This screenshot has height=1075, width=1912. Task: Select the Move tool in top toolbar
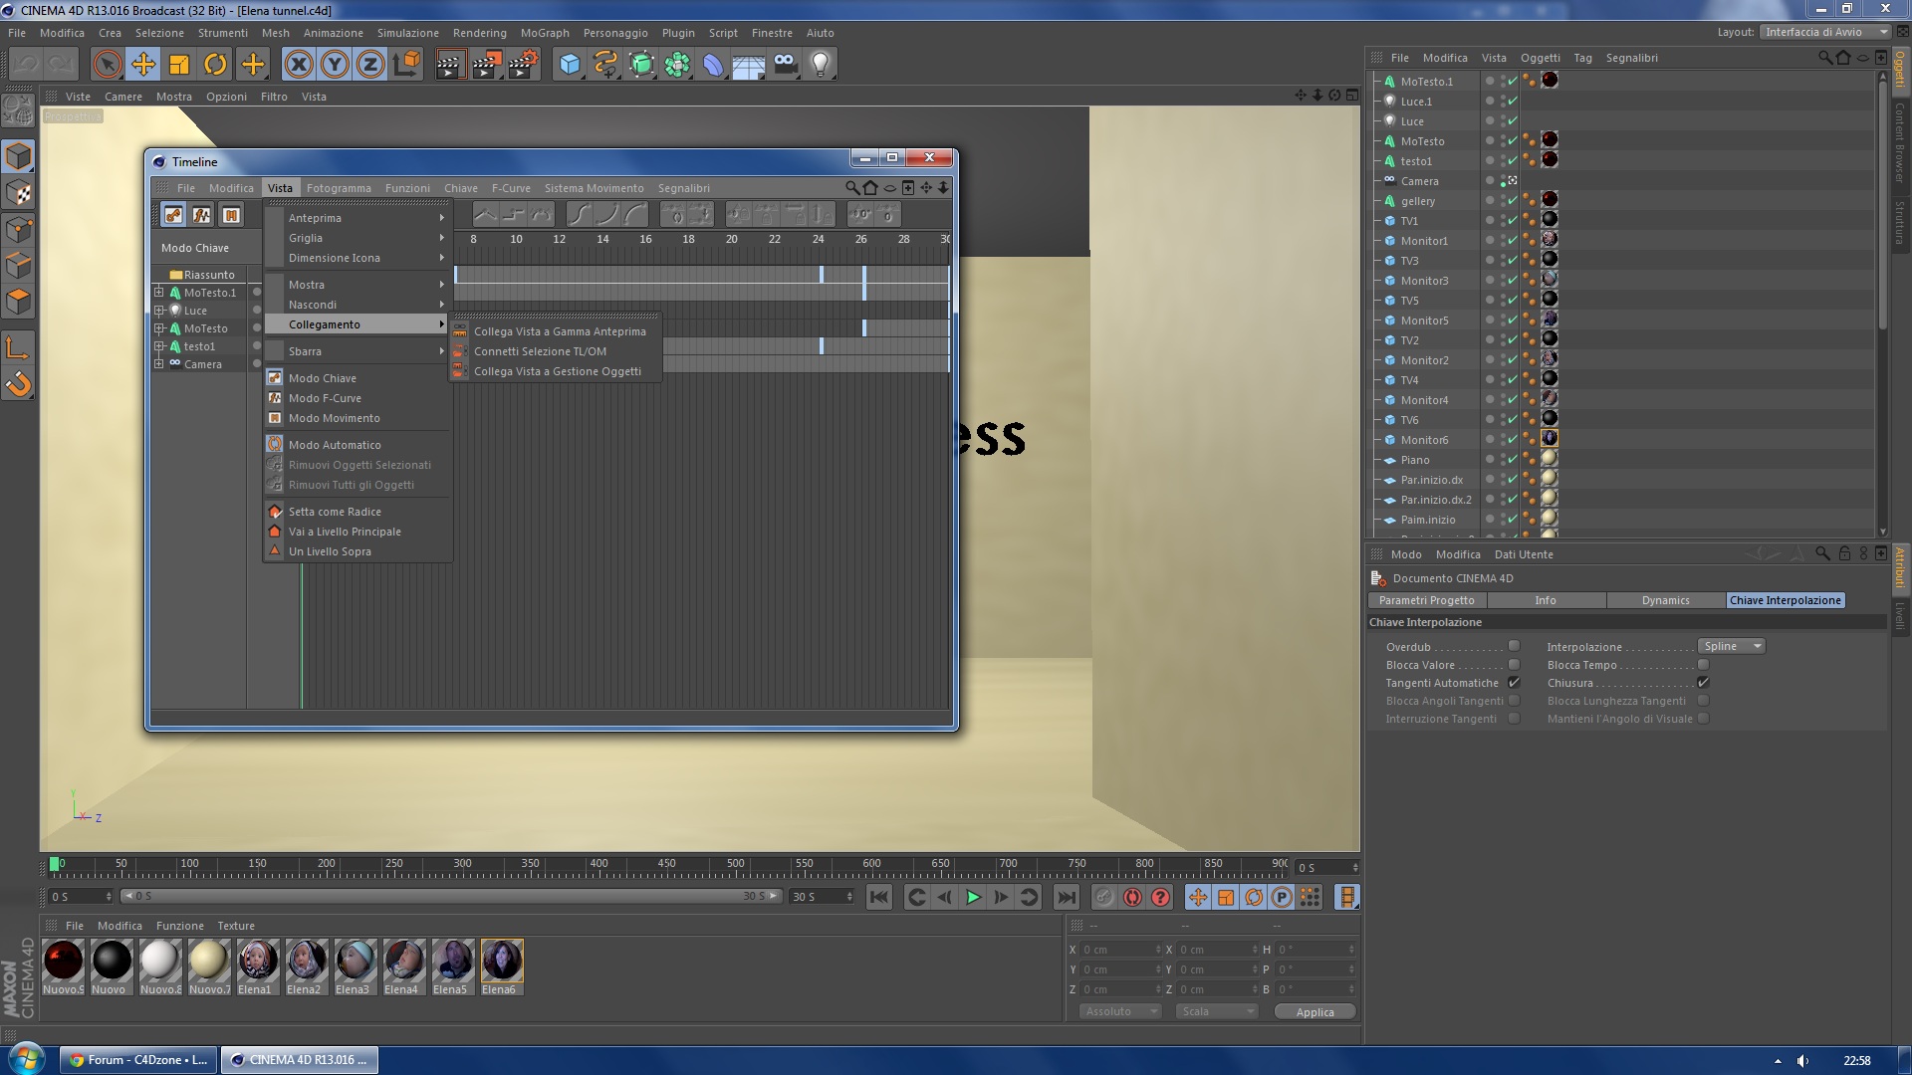143,65
